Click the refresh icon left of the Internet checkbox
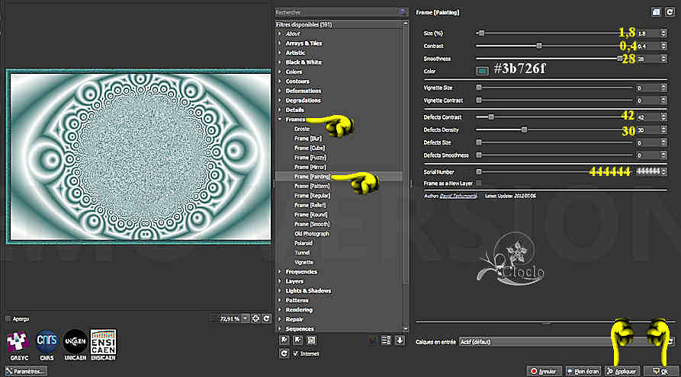 (284, 353)
